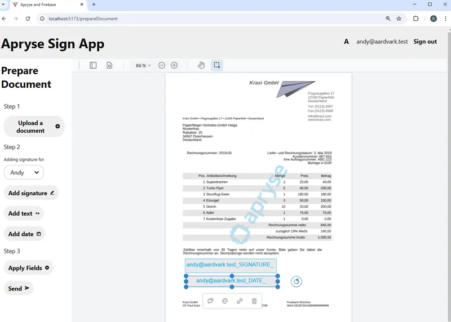The height and width of the screenshot is (322, 451).
Task: Add a link via chain icon
Action: (x=240, y=301)
